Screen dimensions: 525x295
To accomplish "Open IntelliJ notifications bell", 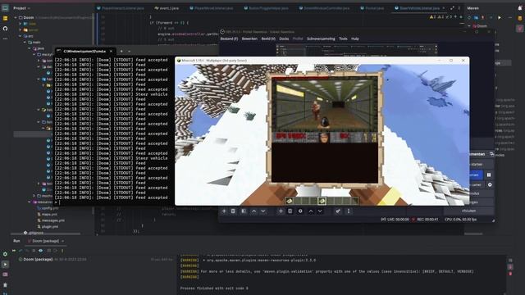I will [520, 8].
